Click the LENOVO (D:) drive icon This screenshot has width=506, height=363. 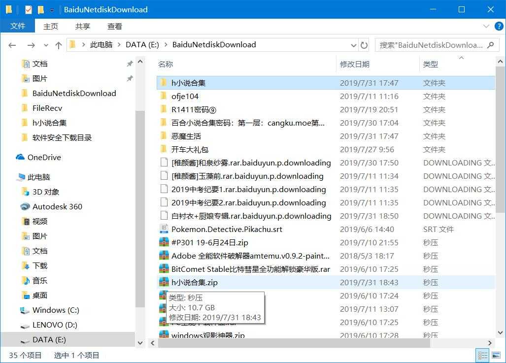coord(25,326)
